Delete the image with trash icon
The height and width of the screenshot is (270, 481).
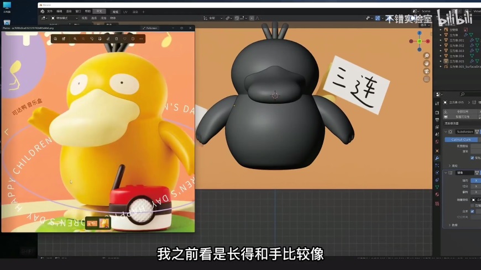[x=116, y=39]
